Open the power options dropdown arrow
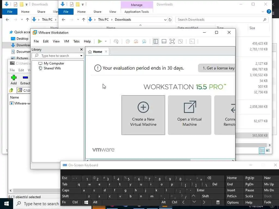 pyautogui.click(x=106, y=41)
